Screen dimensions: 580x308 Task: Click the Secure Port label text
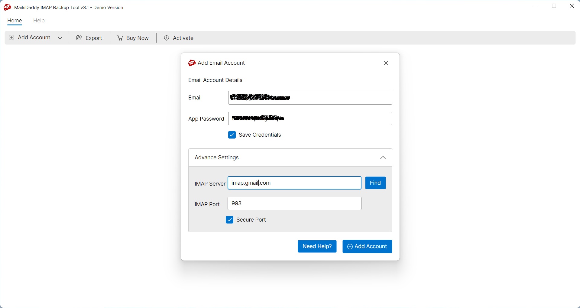coord(251,220)
